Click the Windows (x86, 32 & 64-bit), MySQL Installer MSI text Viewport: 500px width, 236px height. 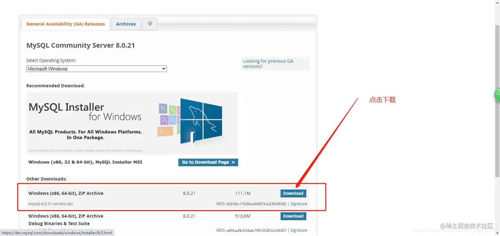coord(85,162)
